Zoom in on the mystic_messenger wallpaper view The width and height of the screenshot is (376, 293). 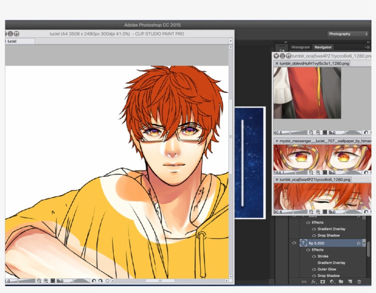coord(318,172)
